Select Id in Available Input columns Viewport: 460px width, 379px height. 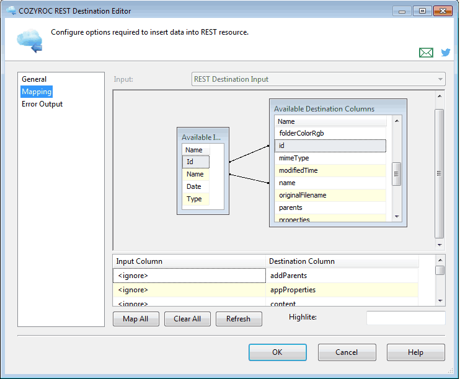(x=196, y=162)
